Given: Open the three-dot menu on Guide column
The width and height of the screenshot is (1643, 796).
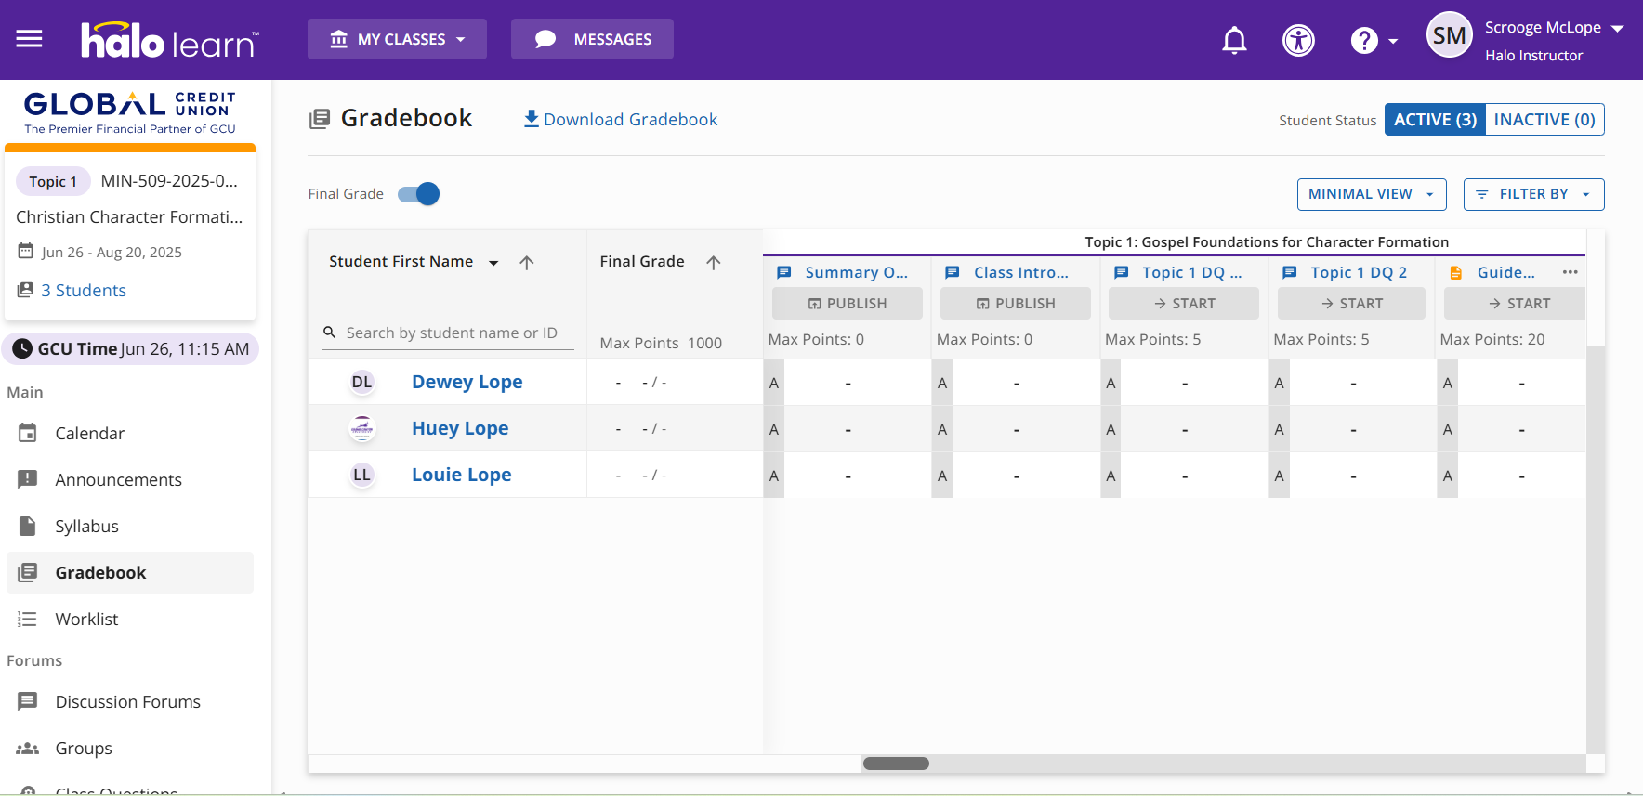Looking at the screenshot, I should coord(1570,272).
